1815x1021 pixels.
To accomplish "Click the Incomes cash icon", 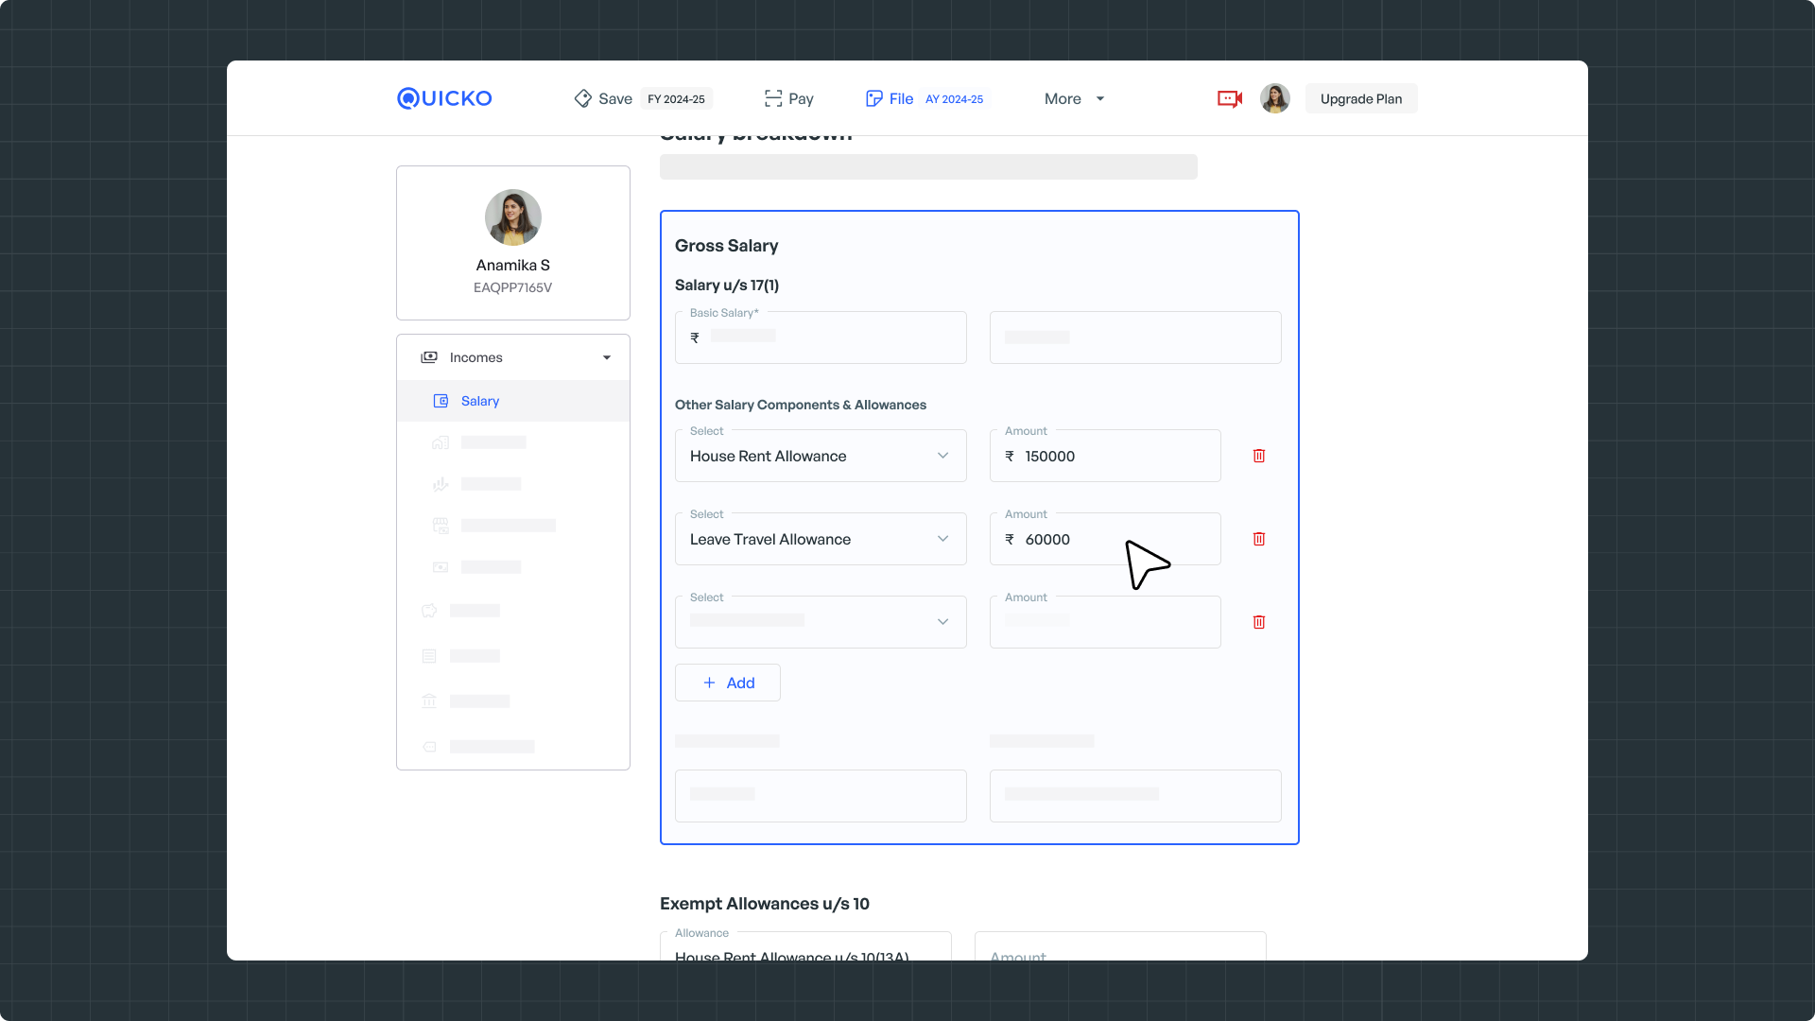I will (x=429, y=357).
